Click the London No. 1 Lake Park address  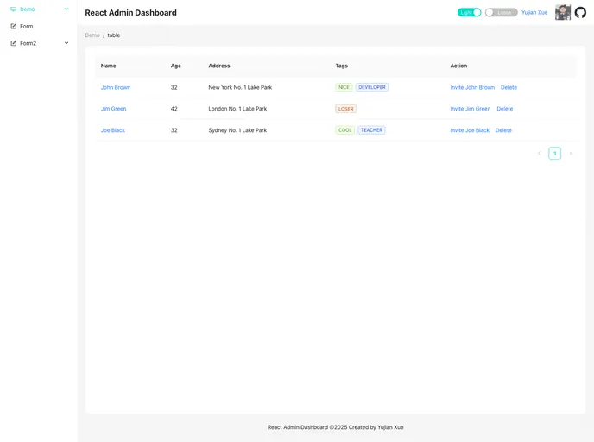click(x=237, y=109)
